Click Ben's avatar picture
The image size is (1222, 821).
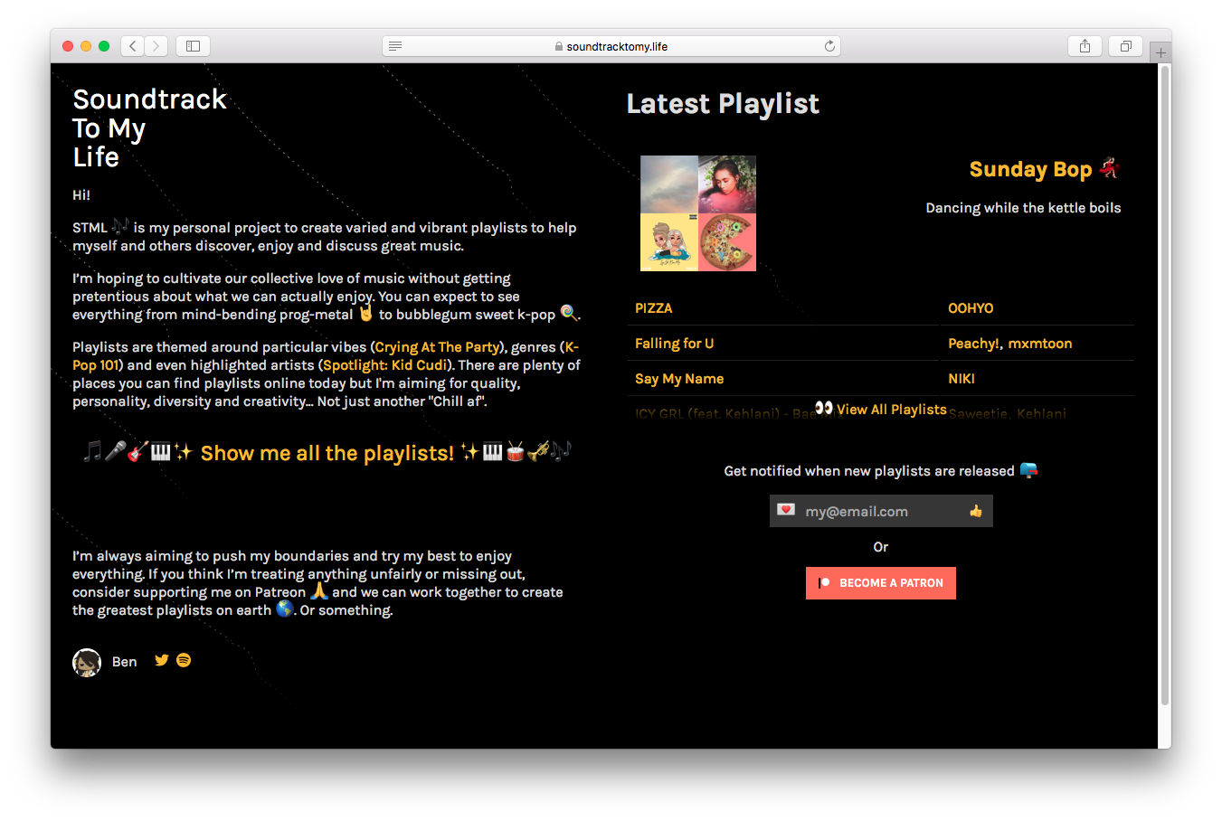87,662
